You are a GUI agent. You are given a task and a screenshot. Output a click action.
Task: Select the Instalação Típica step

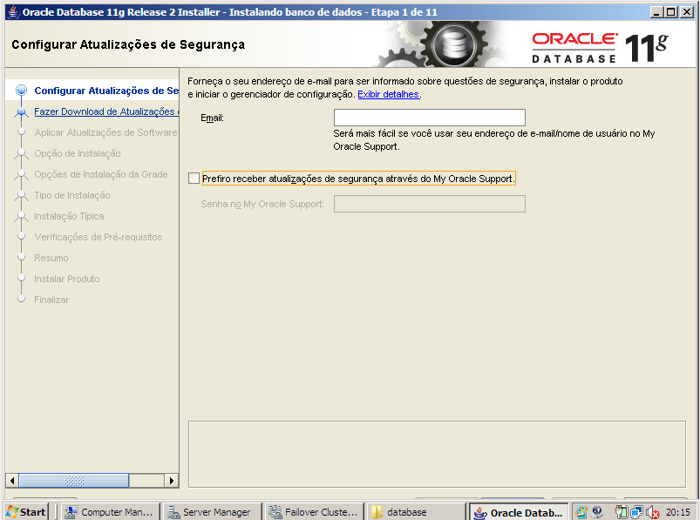(x=69, y=216)
